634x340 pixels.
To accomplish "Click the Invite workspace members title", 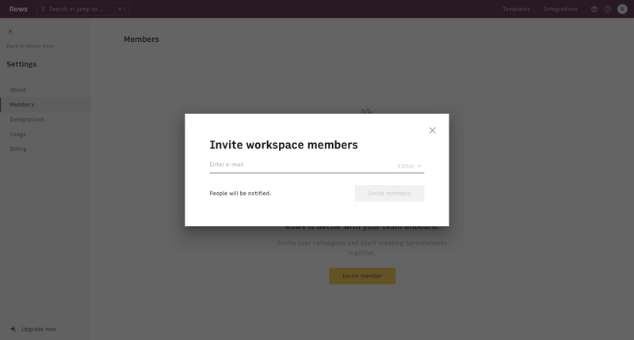I will pos(284,145).
